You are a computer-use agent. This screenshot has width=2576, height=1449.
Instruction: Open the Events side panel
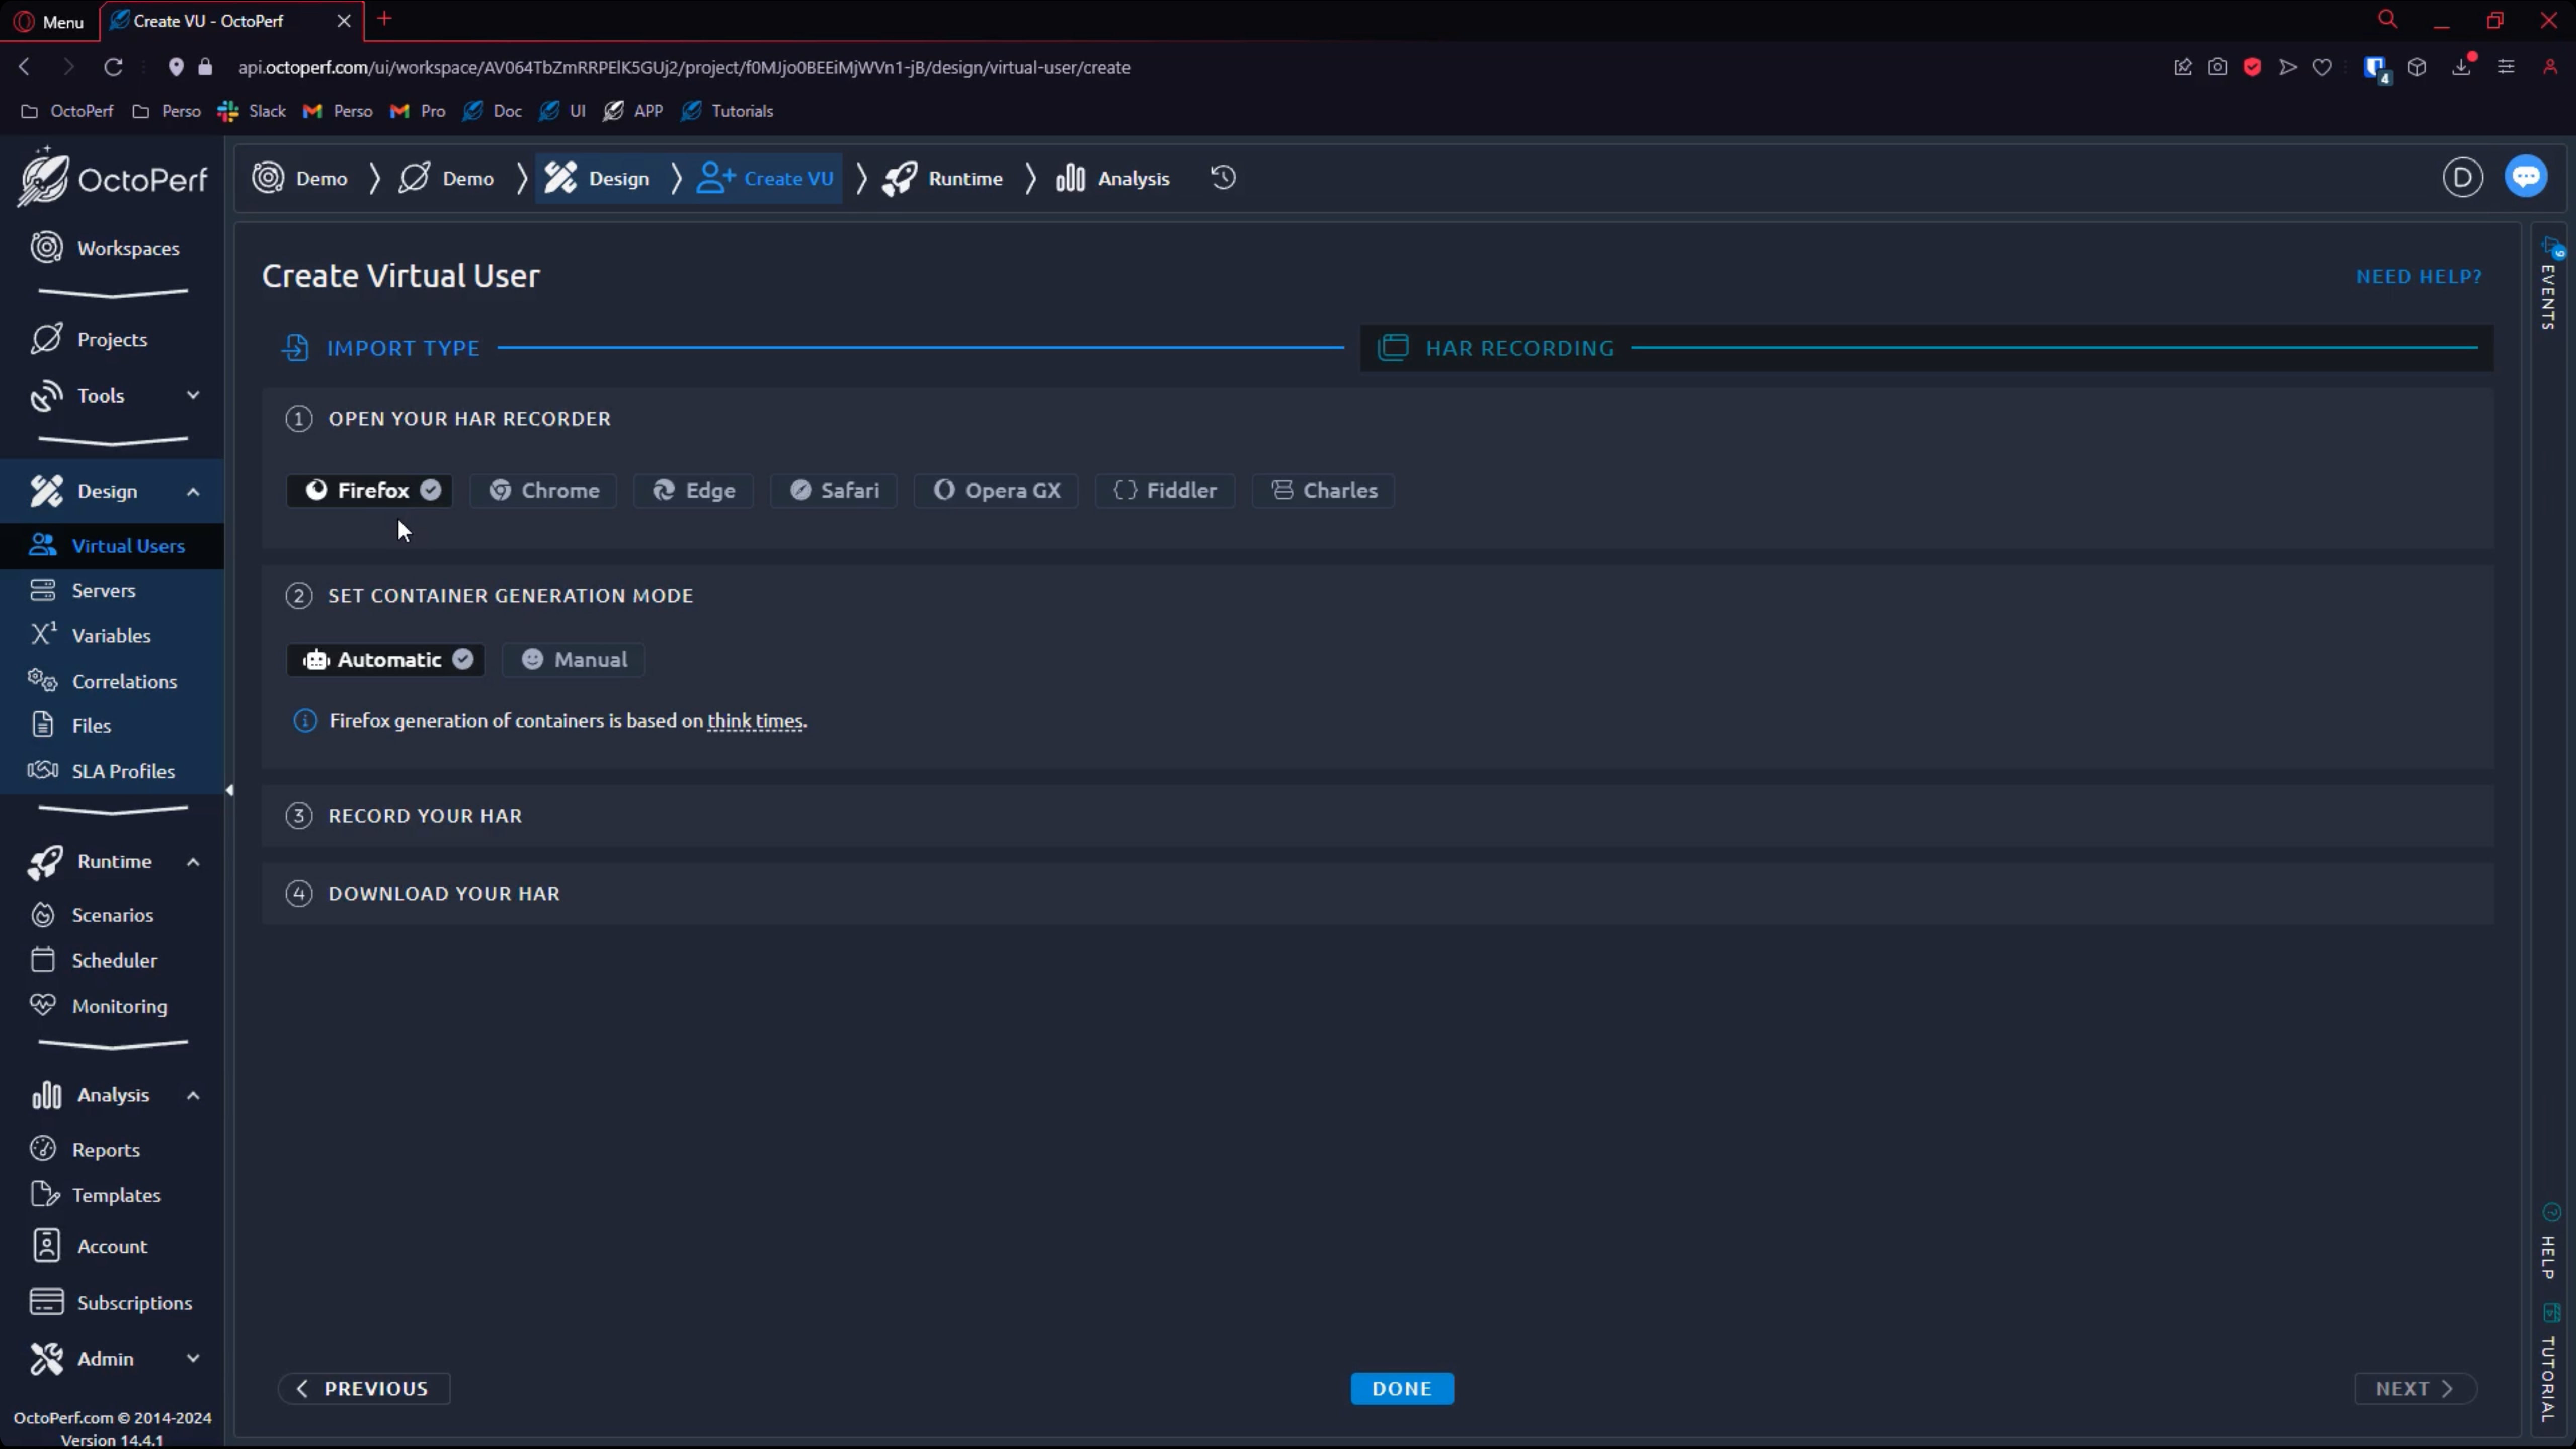pos(2549,285)
